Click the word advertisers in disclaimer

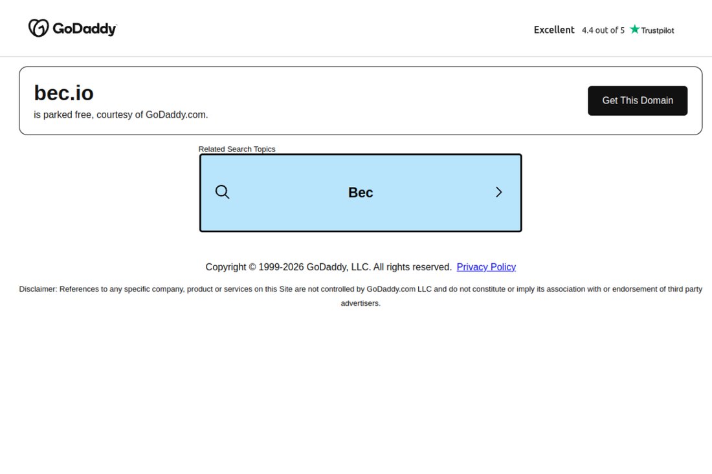(361, 303)
